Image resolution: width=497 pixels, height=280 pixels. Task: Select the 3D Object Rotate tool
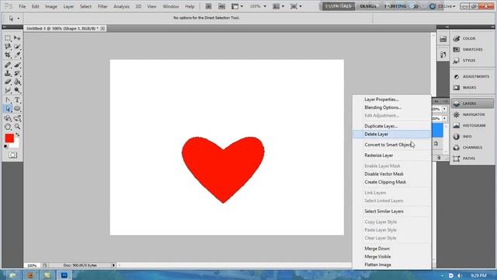pos(8,118)
